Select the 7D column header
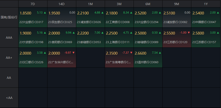221x108 pixels. [x=33, y=4]
